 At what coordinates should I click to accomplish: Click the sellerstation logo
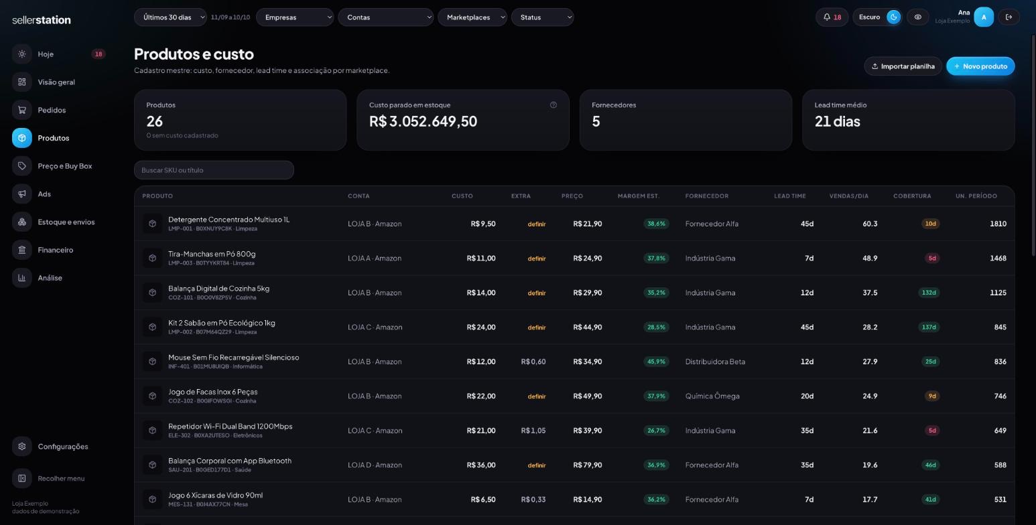point(42,20)
